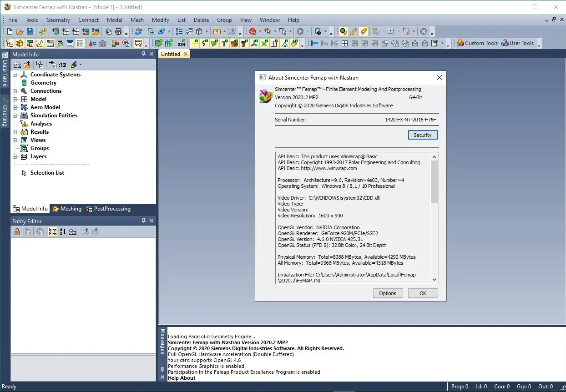Toggle the Model Info tree pane icon in toolbar
566x392 pixels.
(x=10, y=43)
